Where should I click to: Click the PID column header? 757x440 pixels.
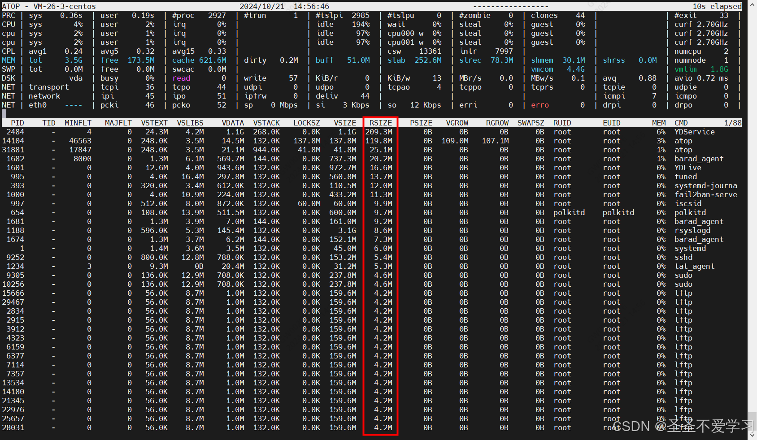click(x=17, y=123)
